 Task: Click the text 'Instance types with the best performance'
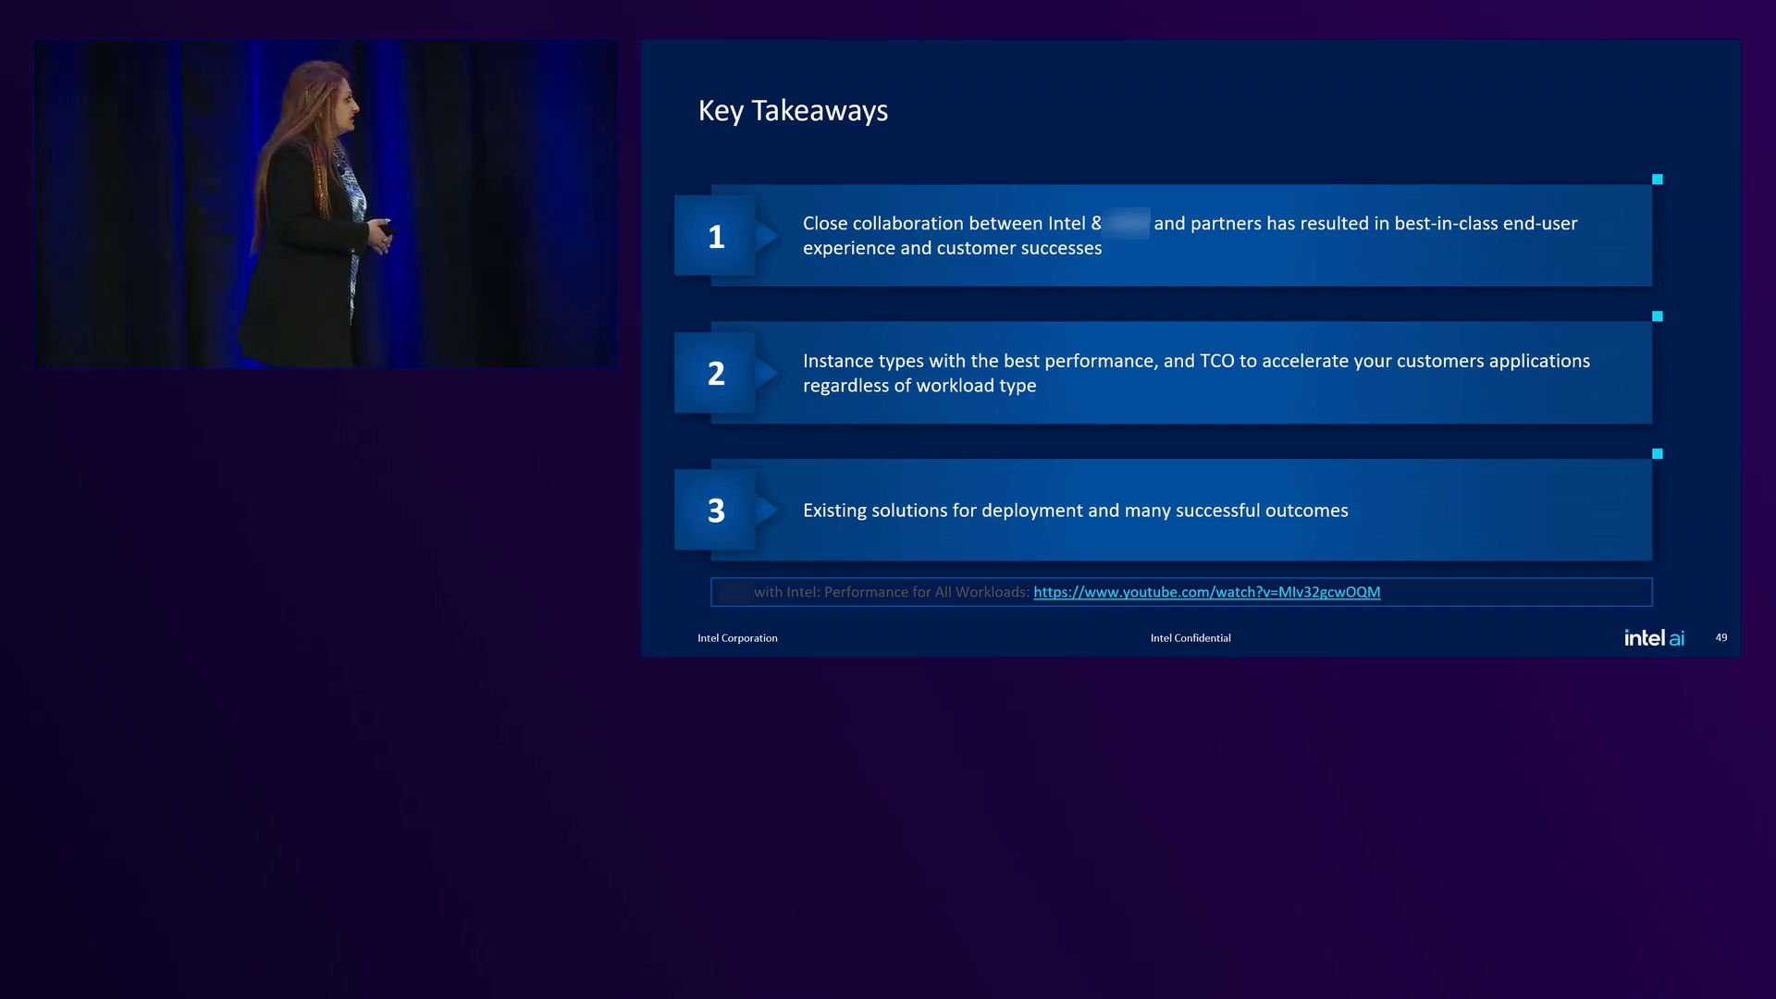pos(980,361)
